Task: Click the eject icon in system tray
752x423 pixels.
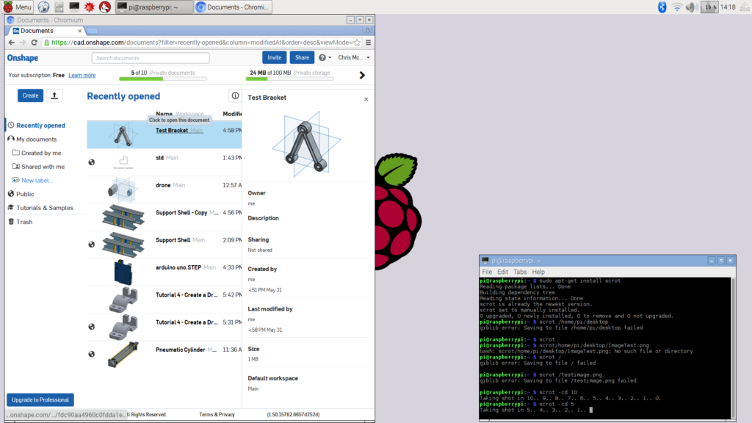Action: coord(745,7)
